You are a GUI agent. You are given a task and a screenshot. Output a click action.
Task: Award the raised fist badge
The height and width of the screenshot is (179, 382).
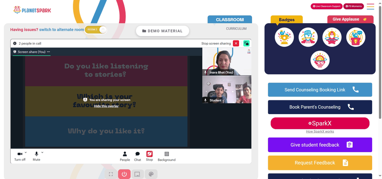(x=308, y=37)
